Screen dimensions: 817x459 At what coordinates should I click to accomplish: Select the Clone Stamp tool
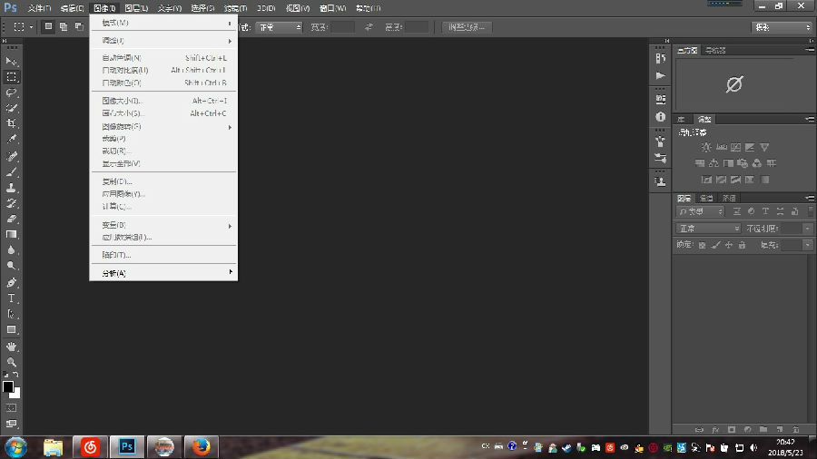[12, 188]
